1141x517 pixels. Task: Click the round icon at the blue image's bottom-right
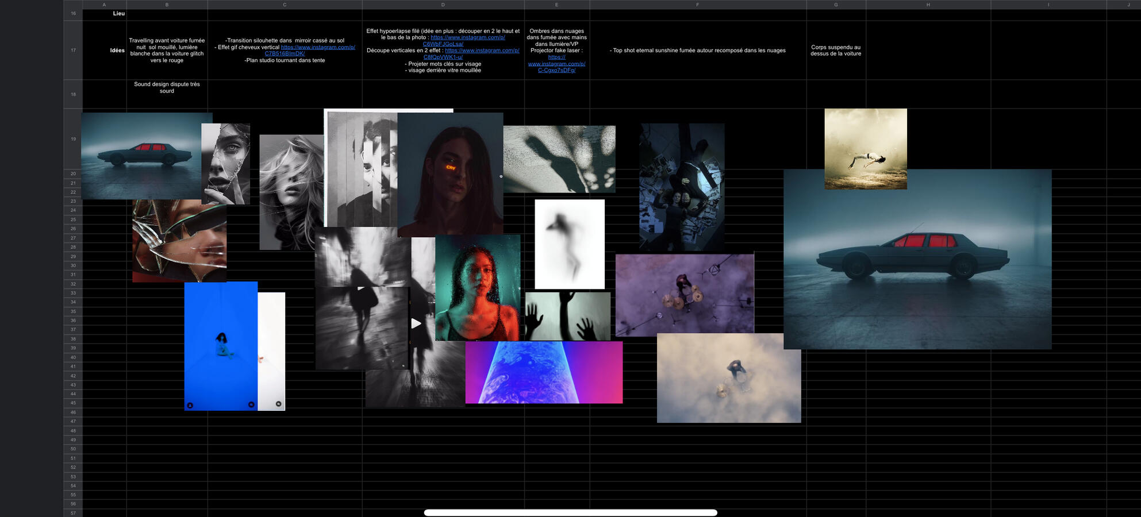251,404
